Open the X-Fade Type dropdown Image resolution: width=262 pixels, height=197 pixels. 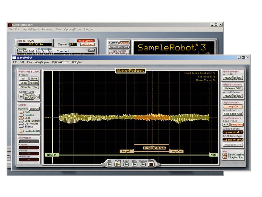[233, 132]
